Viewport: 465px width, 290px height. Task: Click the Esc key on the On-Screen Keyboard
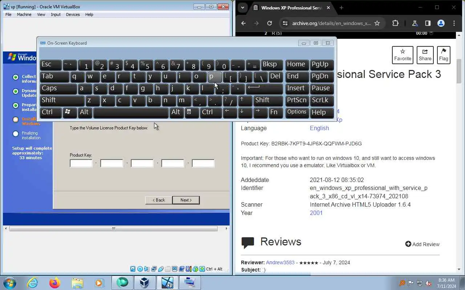pyautogui.click(x=50, y=65)
